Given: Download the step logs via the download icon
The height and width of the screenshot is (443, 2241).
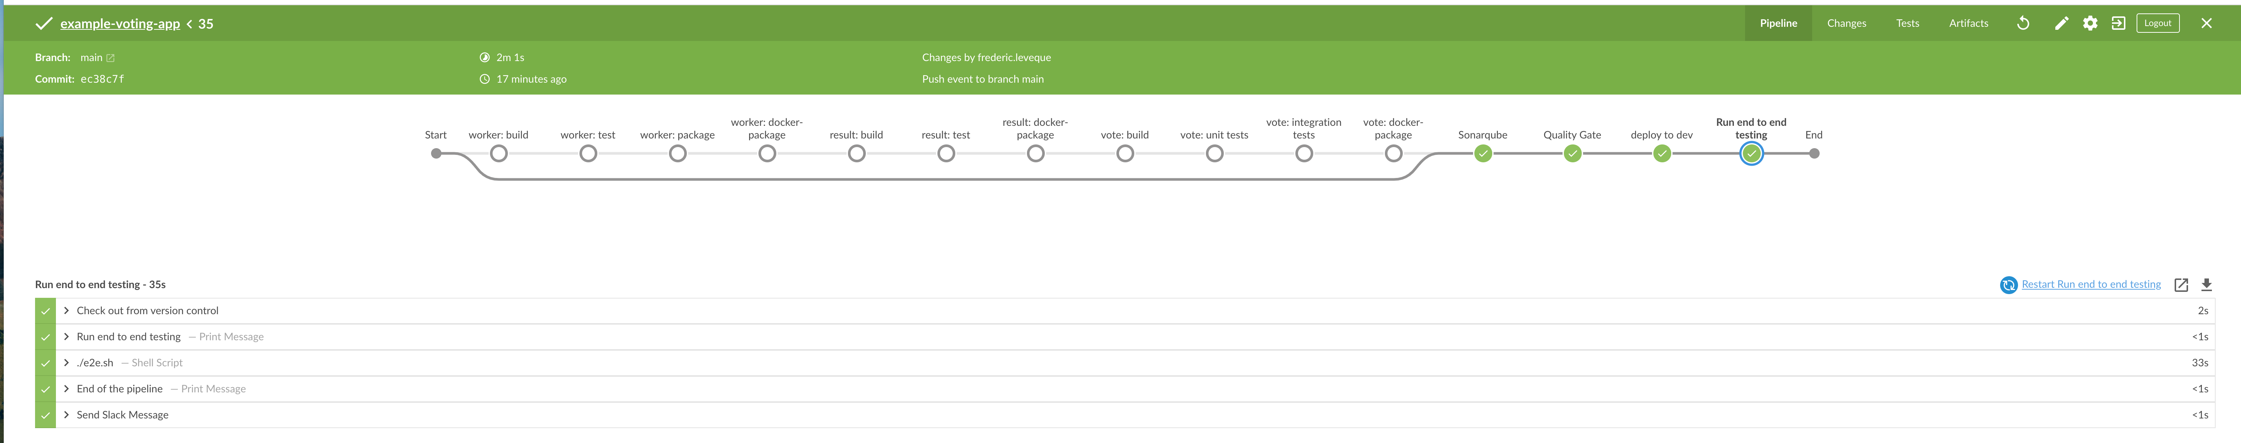Looking at the screenshot, I should (x=2207, y=284).
